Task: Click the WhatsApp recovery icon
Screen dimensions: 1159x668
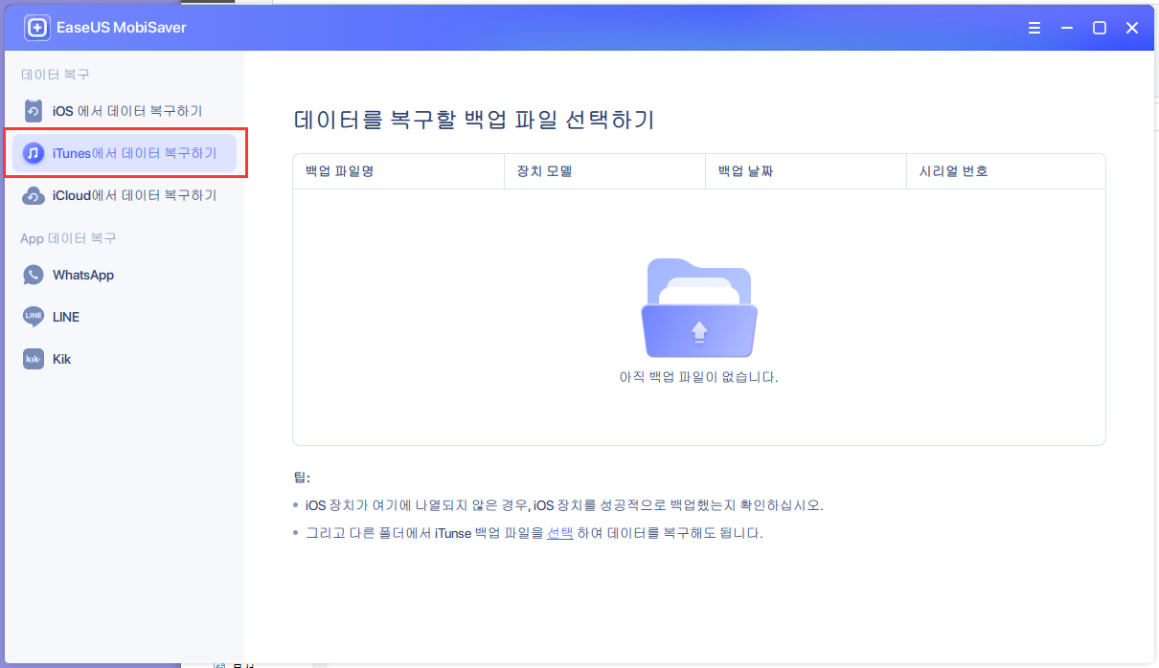Action: point(33,275)
